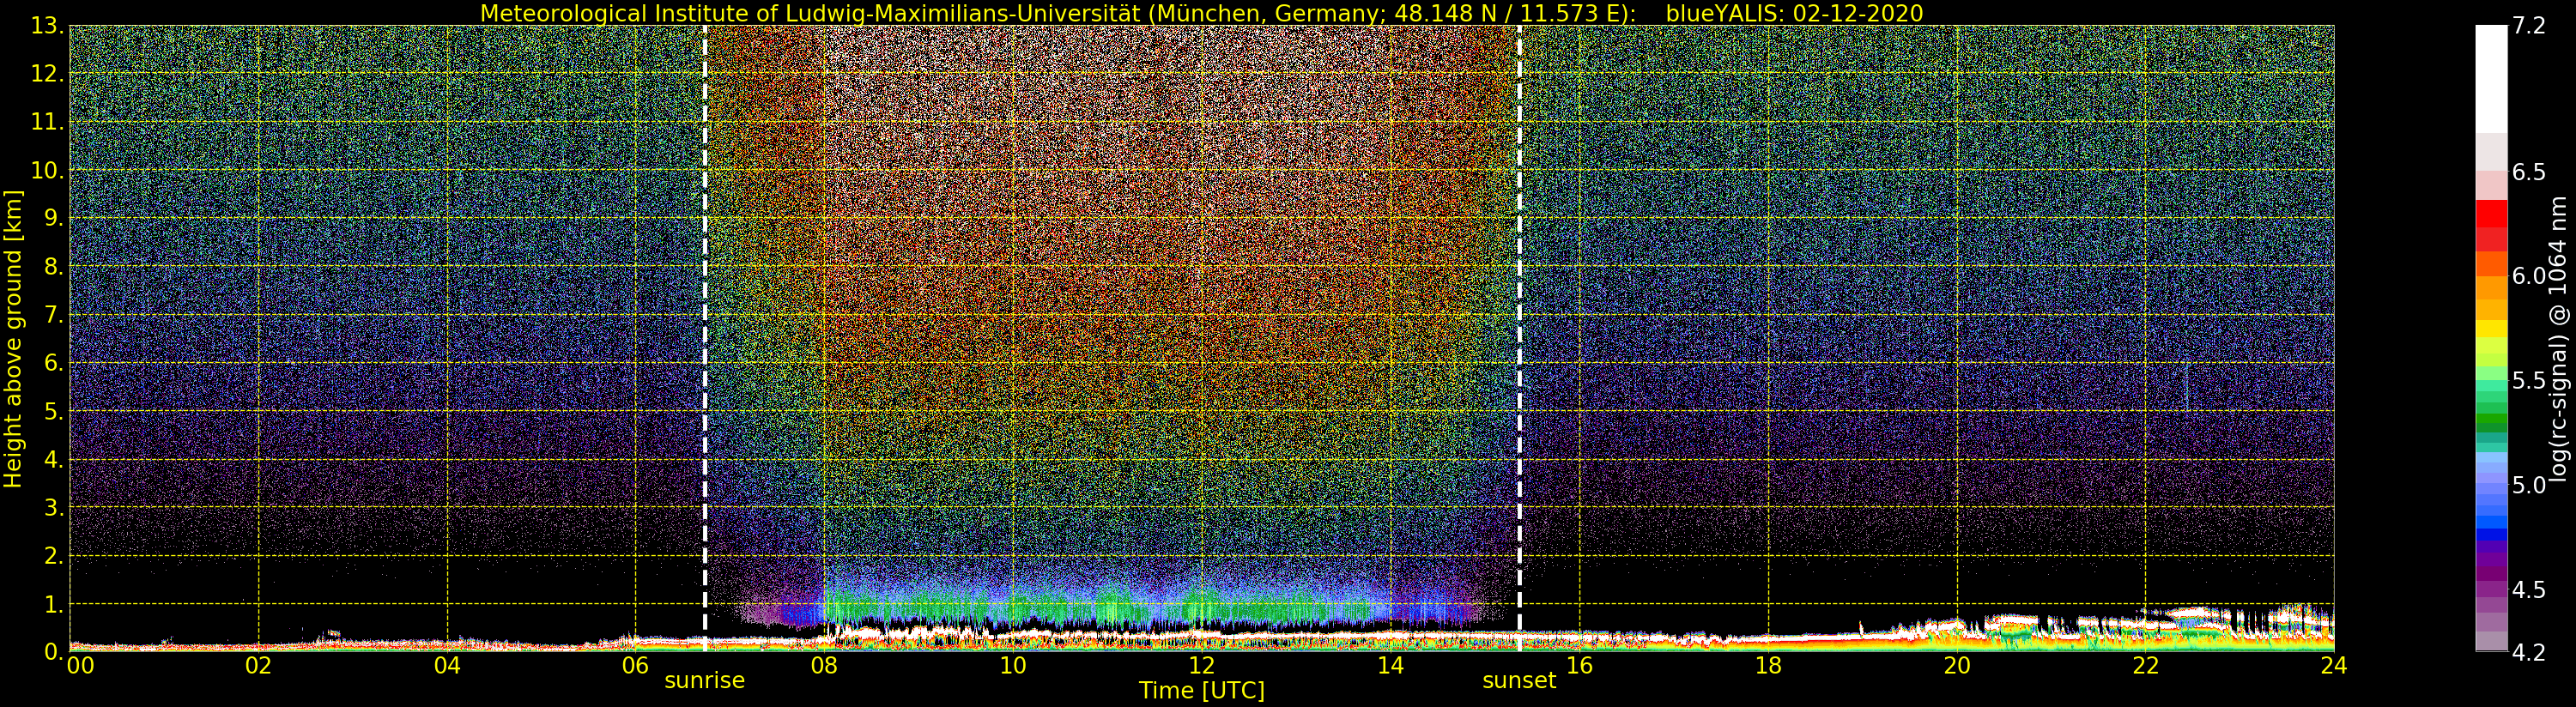Click height axis tick "3."
Screen dimensions: 2576x707
coord(53,507)
